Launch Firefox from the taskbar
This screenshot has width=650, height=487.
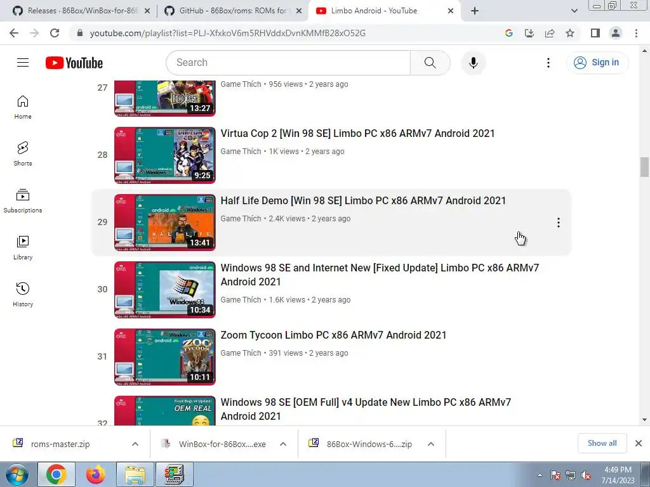coord(95,474)
